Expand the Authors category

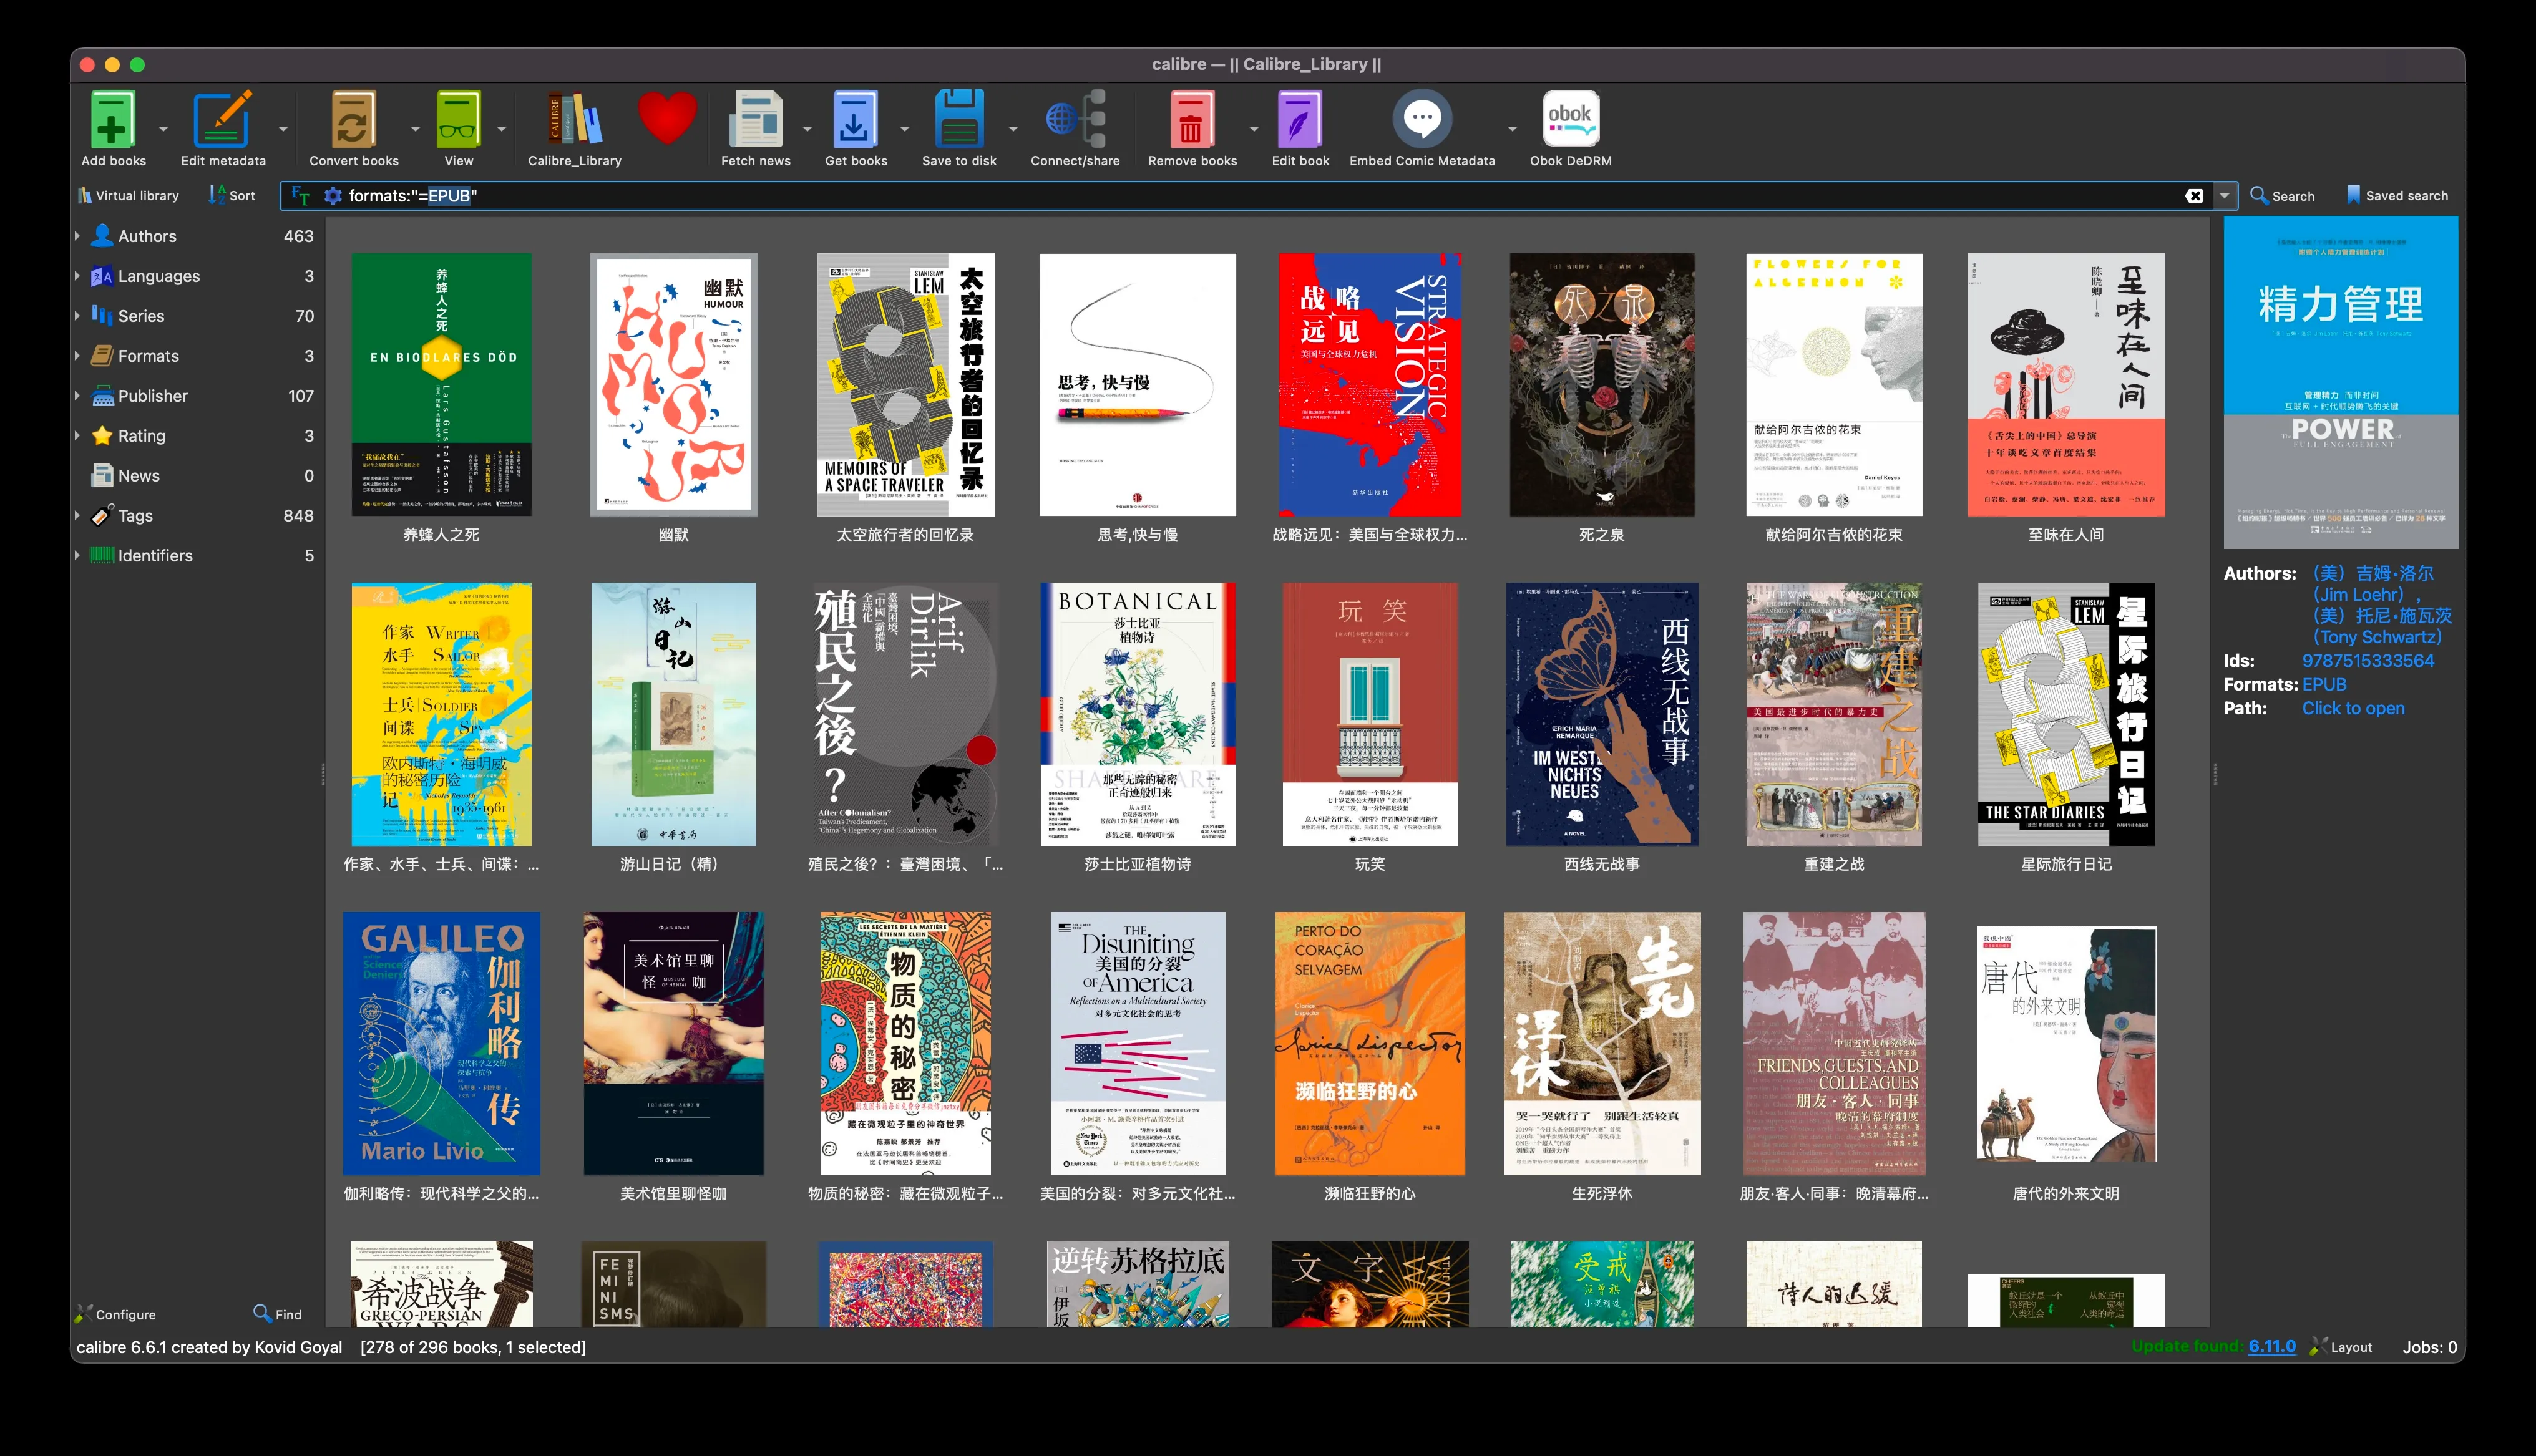(77, 236)
